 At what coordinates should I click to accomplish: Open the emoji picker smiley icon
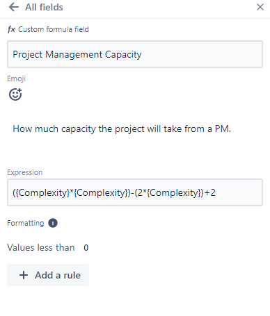15,94
